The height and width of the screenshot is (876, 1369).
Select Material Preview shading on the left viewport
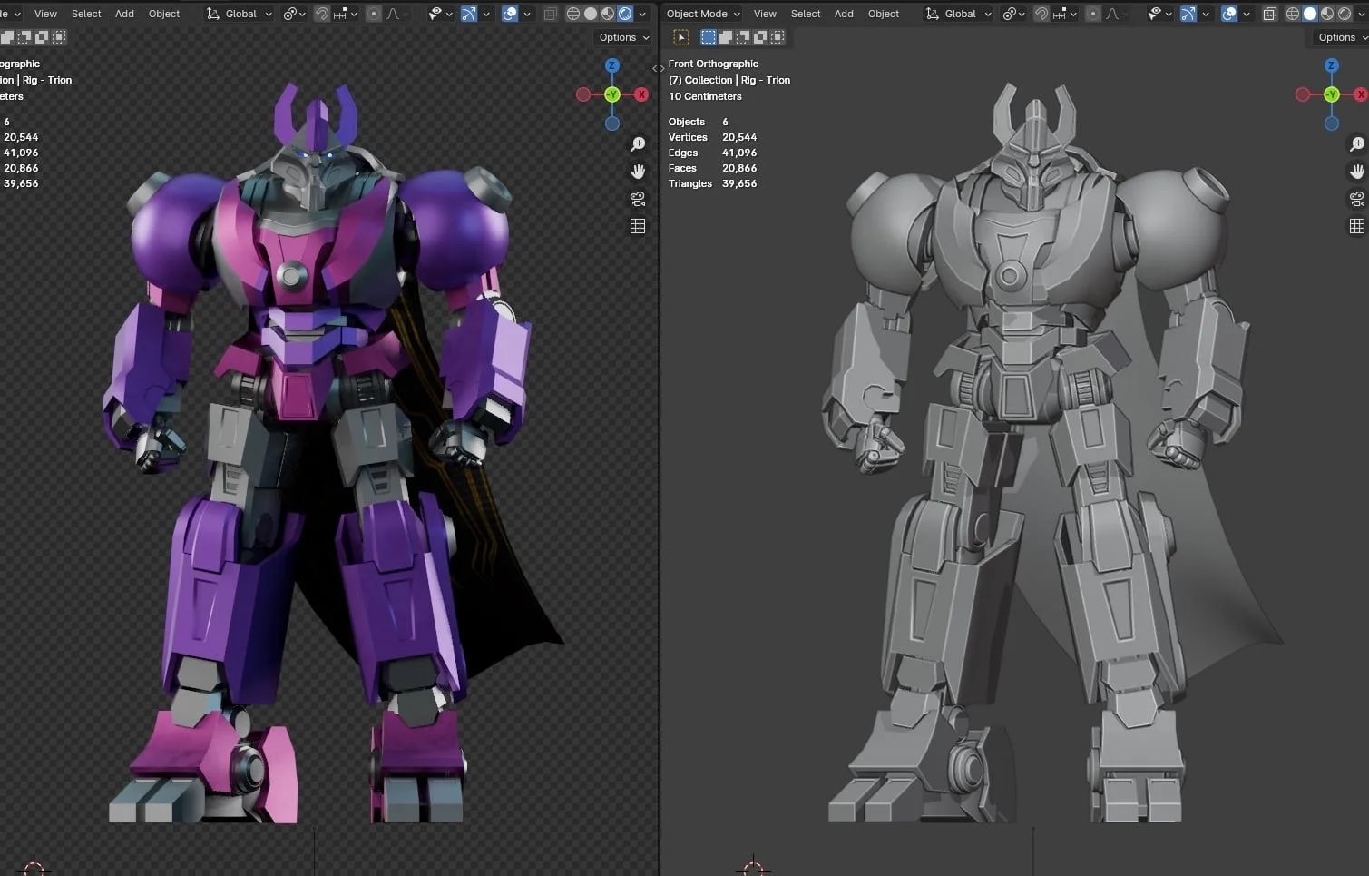tap(606, 14)
